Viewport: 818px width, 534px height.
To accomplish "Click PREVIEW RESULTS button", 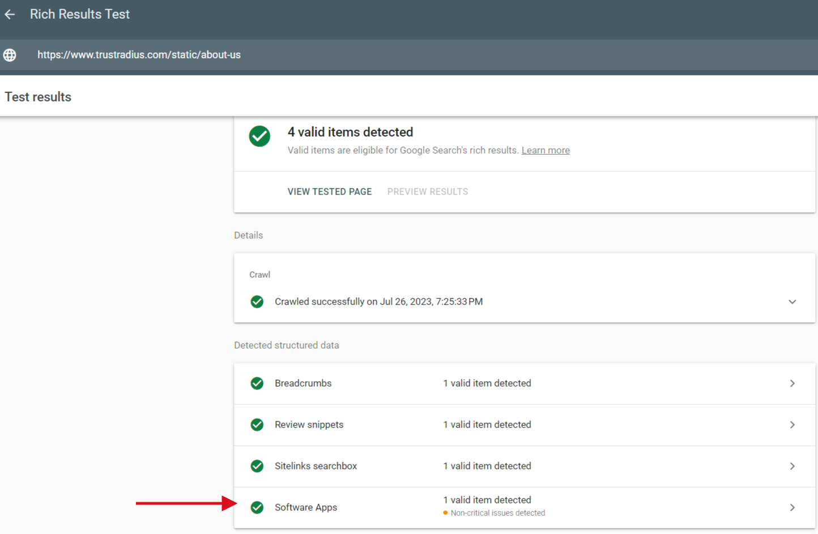I will tap(428, 192).
